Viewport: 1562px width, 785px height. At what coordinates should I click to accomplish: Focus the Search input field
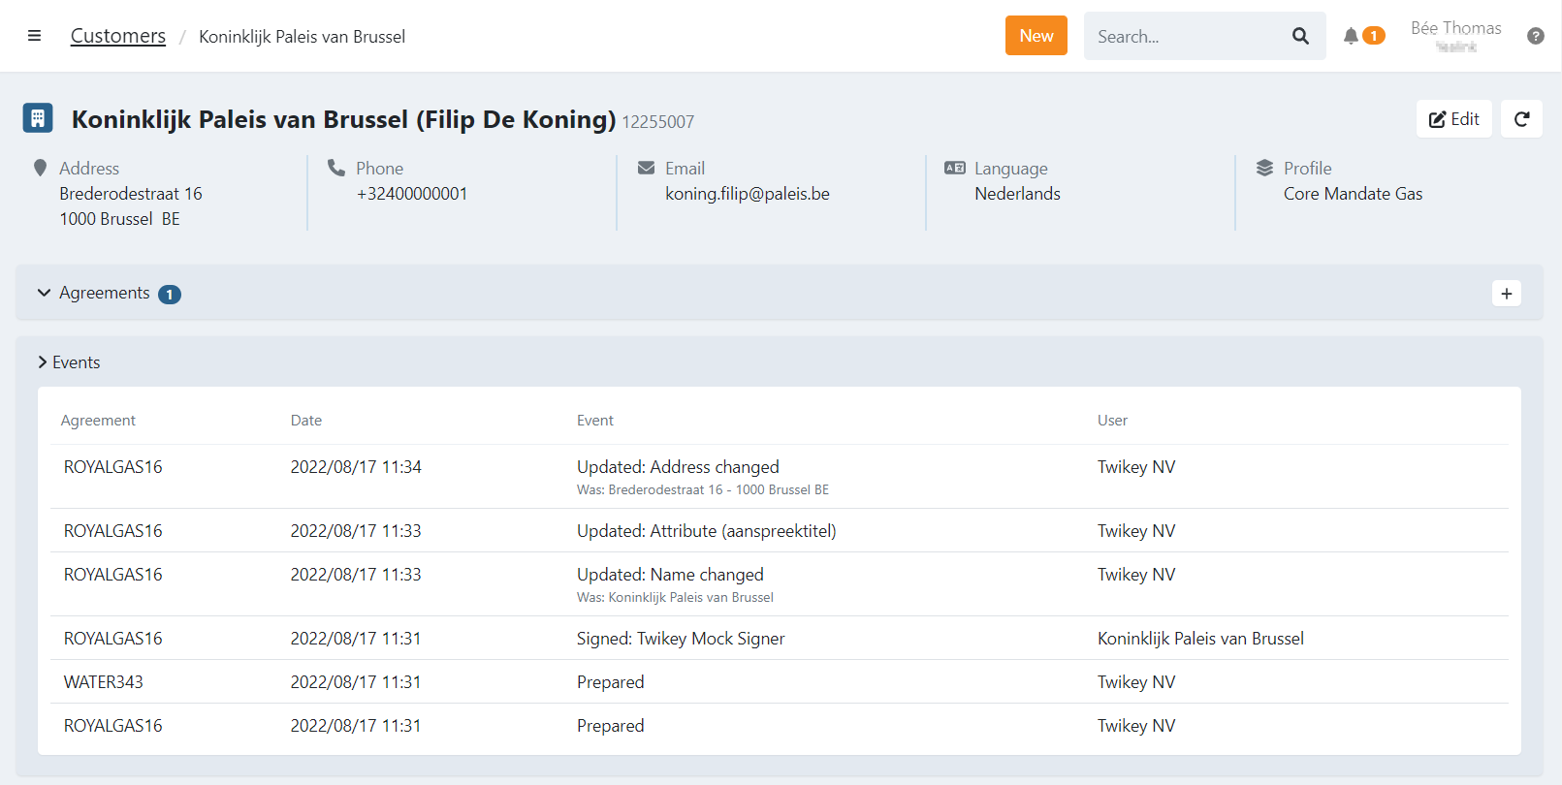1183,36
